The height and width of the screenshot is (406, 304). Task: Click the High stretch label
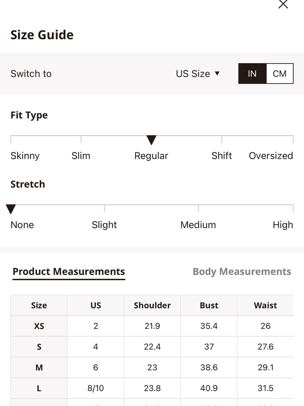click(x=283, y=225)
